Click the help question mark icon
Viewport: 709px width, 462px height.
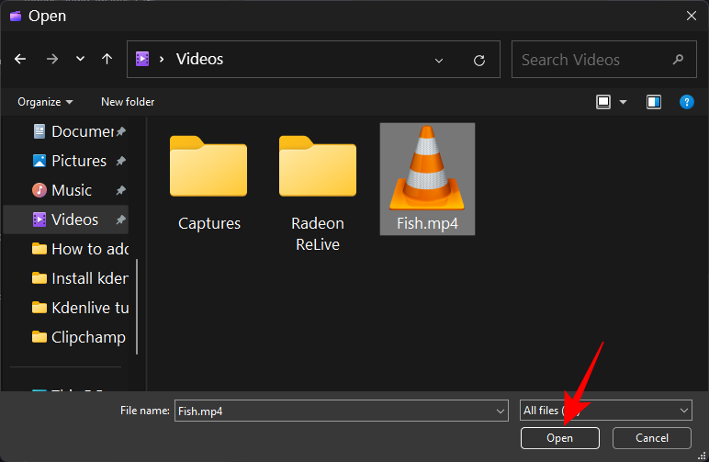pyautogui.click(x=686, y=102)
